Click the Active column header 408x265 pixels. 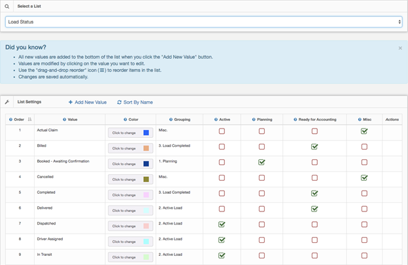(224, 119)
